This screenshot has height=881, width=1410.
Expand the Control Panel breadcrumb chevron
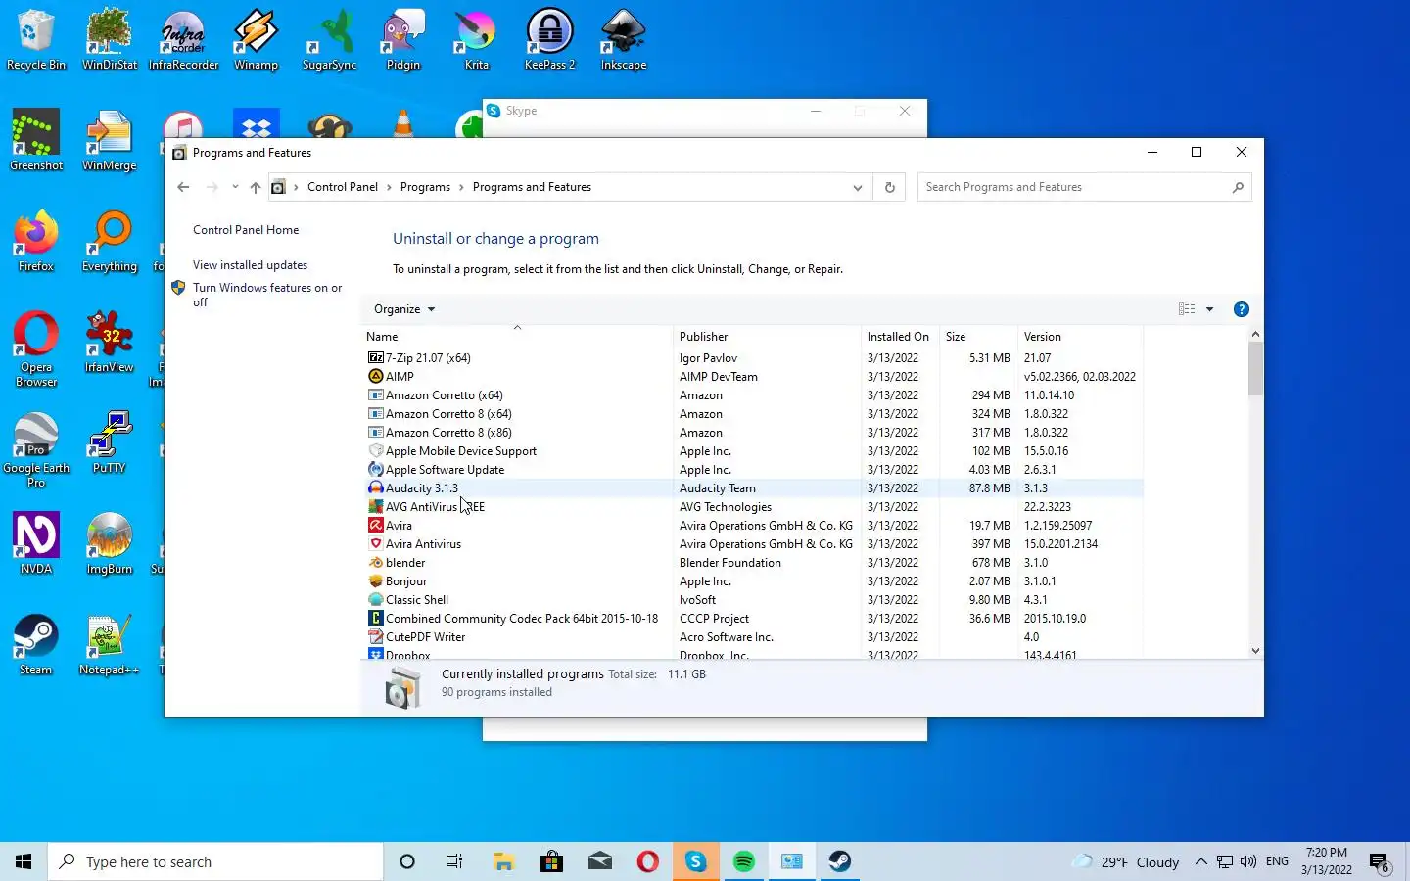coord(389,187)
